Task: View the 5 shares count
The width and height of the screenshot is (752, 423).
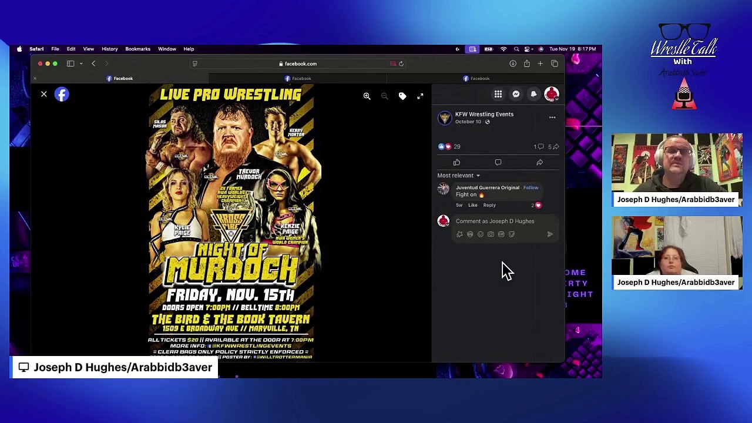Action: pos(553,146)
